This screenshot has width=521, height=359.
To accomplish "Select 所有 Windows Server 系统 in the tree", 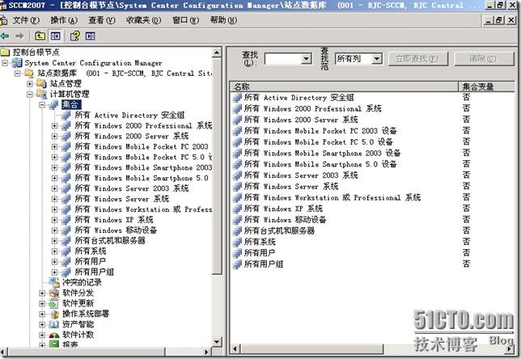I will (121, 199).
